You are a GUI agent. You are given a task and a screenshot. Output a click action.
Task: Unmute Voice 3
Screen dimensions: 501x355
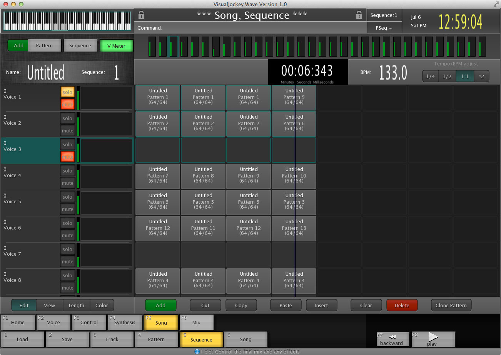pyautogui.click(x=67, y=157)
